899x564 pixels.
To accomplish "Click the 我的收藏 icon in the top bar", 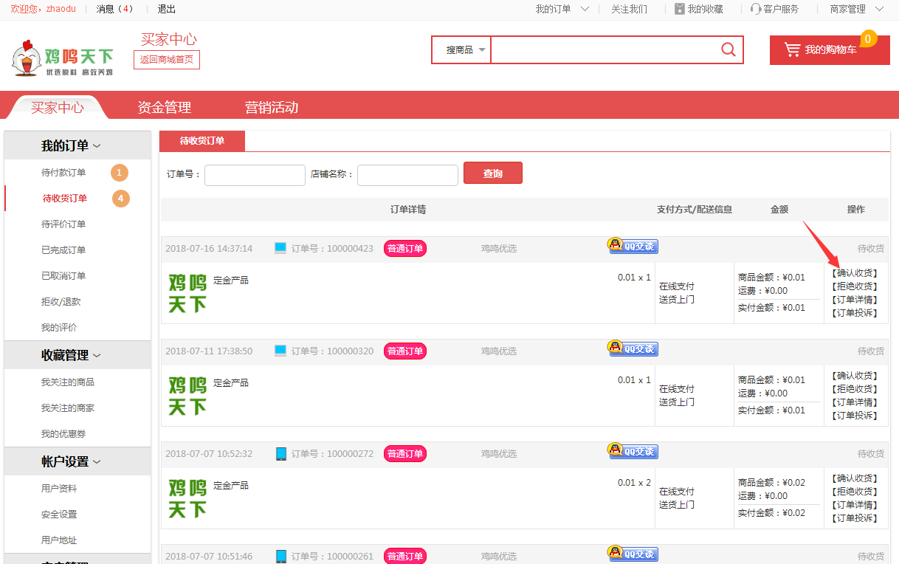I will click(679, 9).
